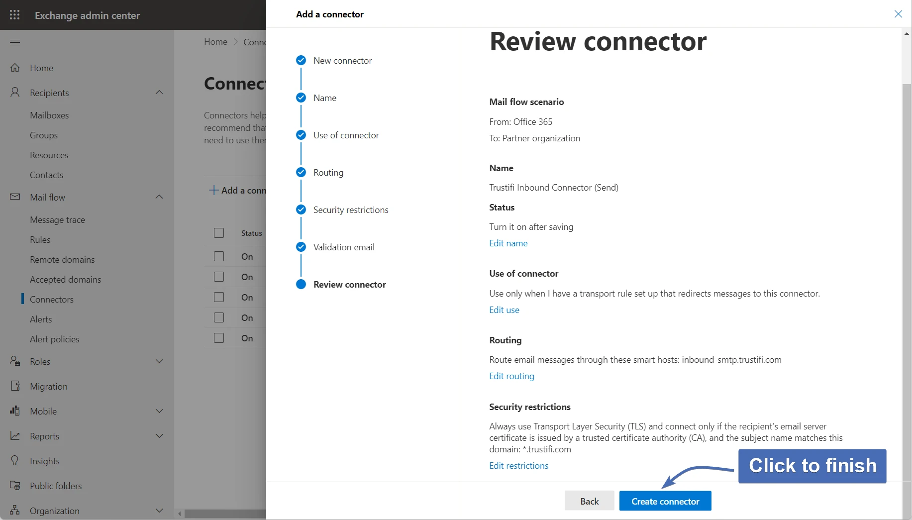This screenshot has height=520, width=912.
Task: Expand the Mobile section chevron
Action: tap(159, 411)
